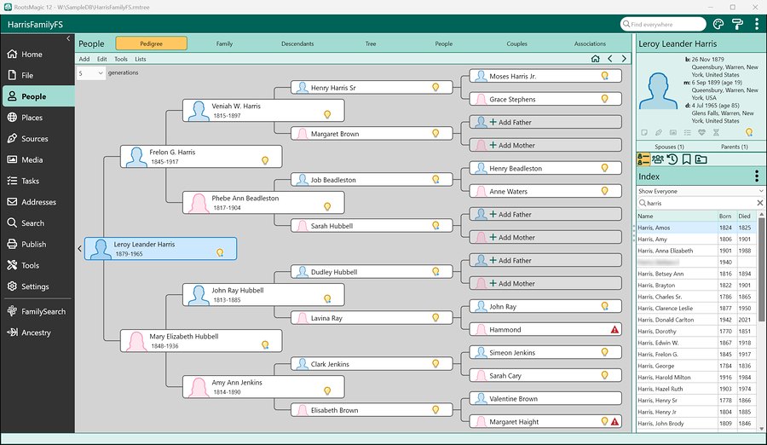The height and width of the screenshot is (445, 767).
Task: Open the Spouses (1) section
Action: (669, 147)
